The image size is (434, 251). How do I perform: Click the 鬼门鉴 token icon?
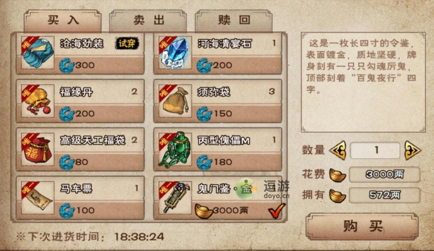tap(175, 198)
